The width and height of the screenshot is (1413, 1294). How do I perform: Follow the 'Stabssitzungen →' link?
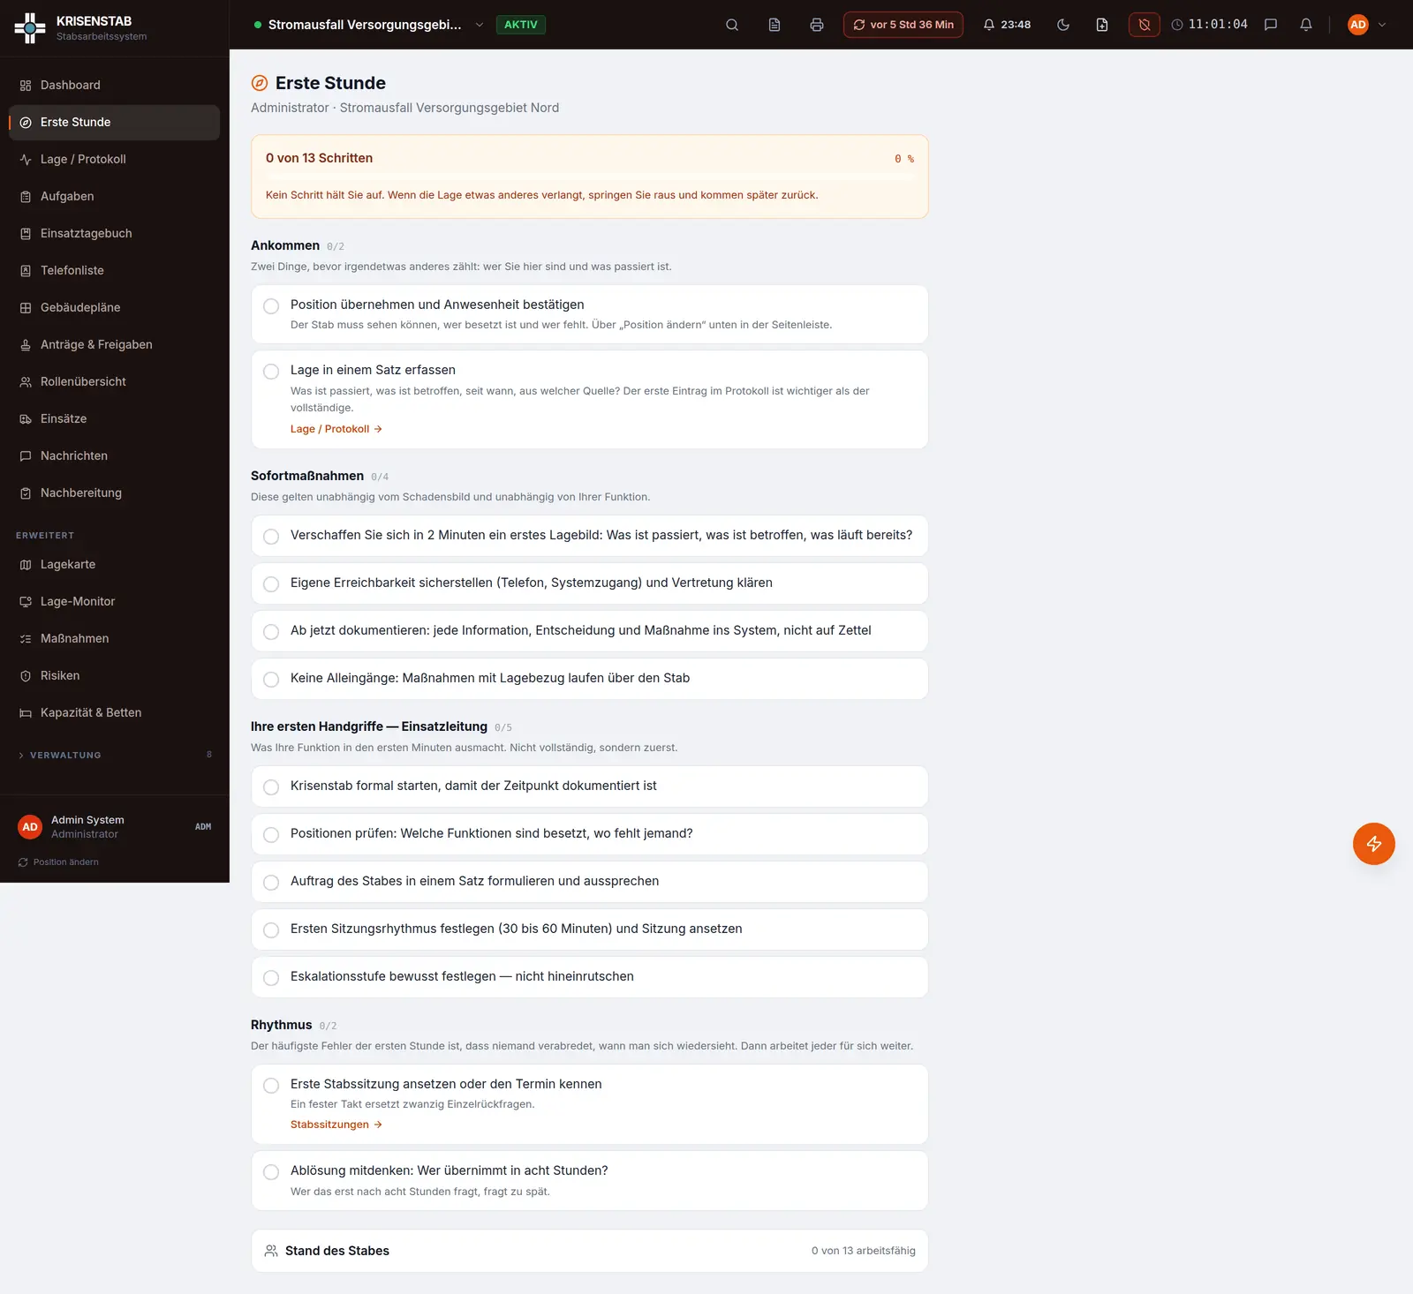click(x=336, y=1125)
